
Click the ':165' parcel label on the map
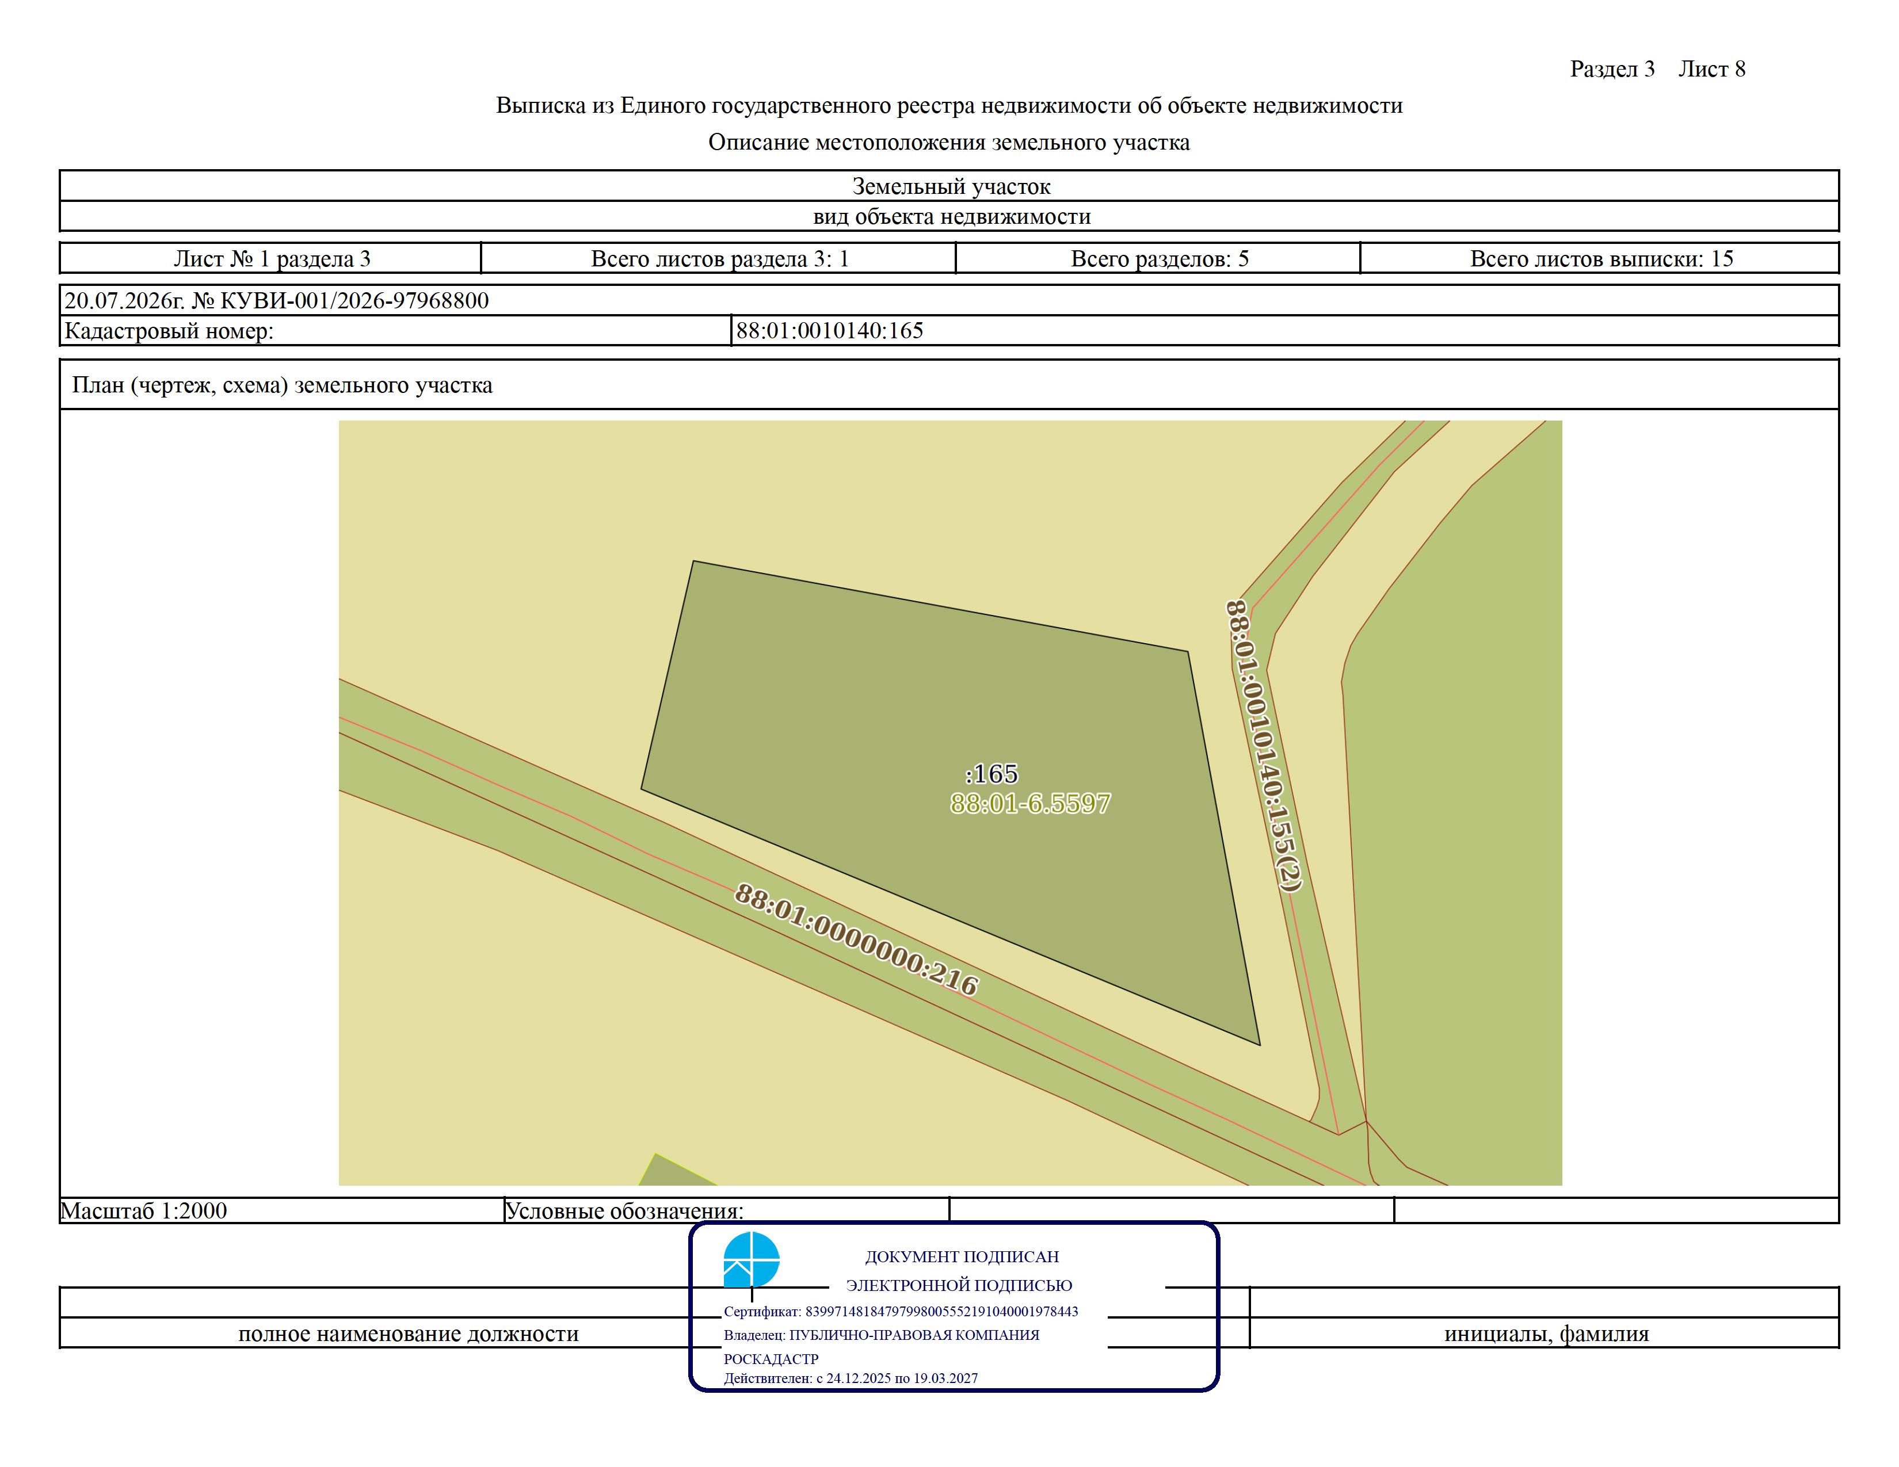(992, 773)
